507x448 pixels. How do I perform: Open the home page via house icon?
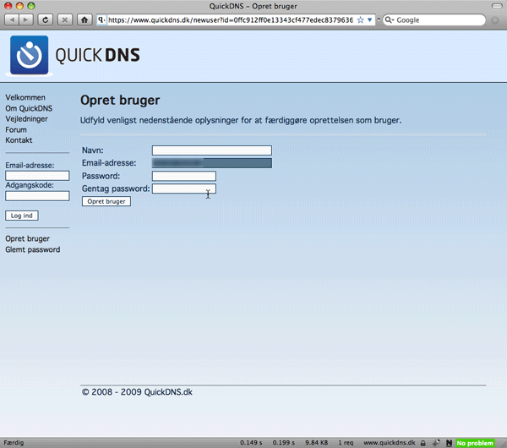pyautogui.click(x=84, y=20)
